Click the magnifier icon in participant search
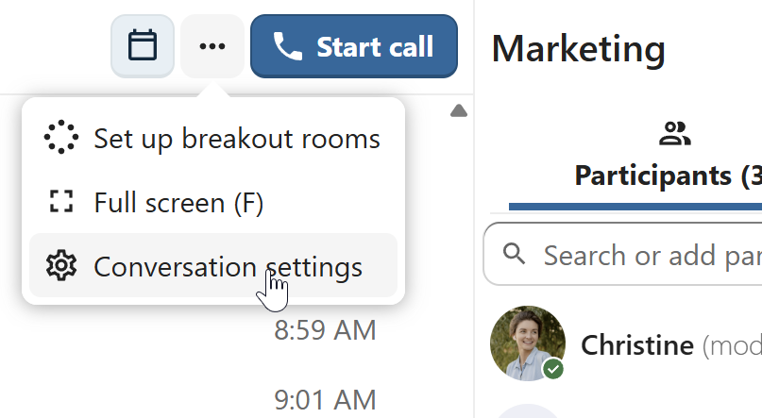The height and width of the screenshot is (418, 762). coord(515,254)
